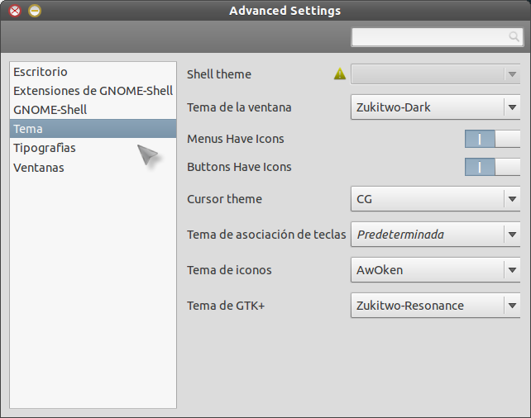Image resolution: width=531 pixels, height=418 pixels.
Task: Click the search magnifier icon
Action: pyautogui.click(x=514, y=37)
